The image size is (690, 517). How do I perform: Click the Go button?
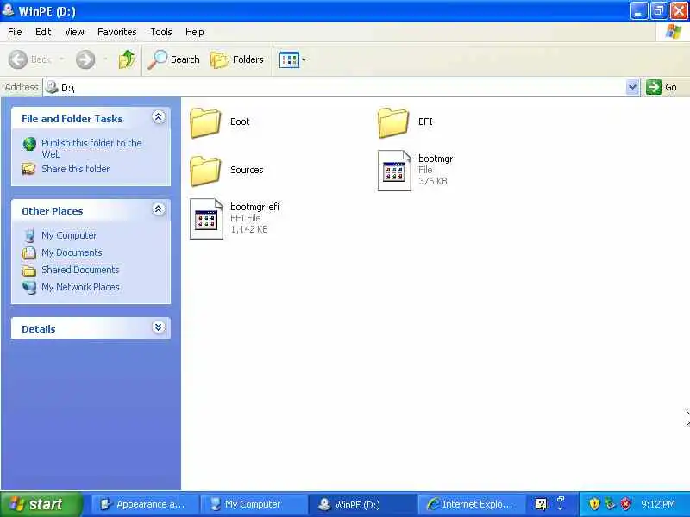pyautogui.click(x=662, y=87)
